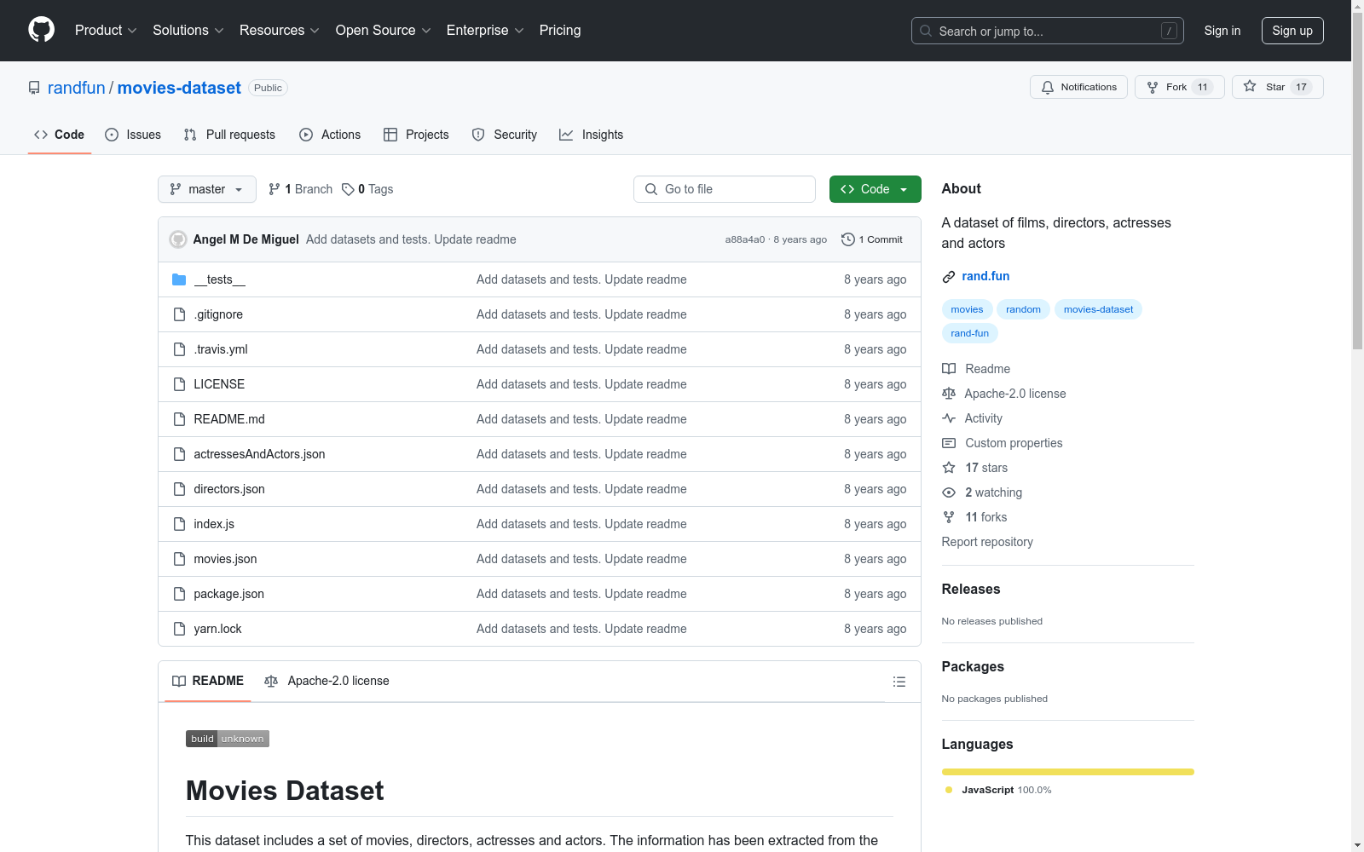The height and width of the screenshot is (852, 1364).
Task: Click the movies topic tag
Action: click(x=967, y=309)
